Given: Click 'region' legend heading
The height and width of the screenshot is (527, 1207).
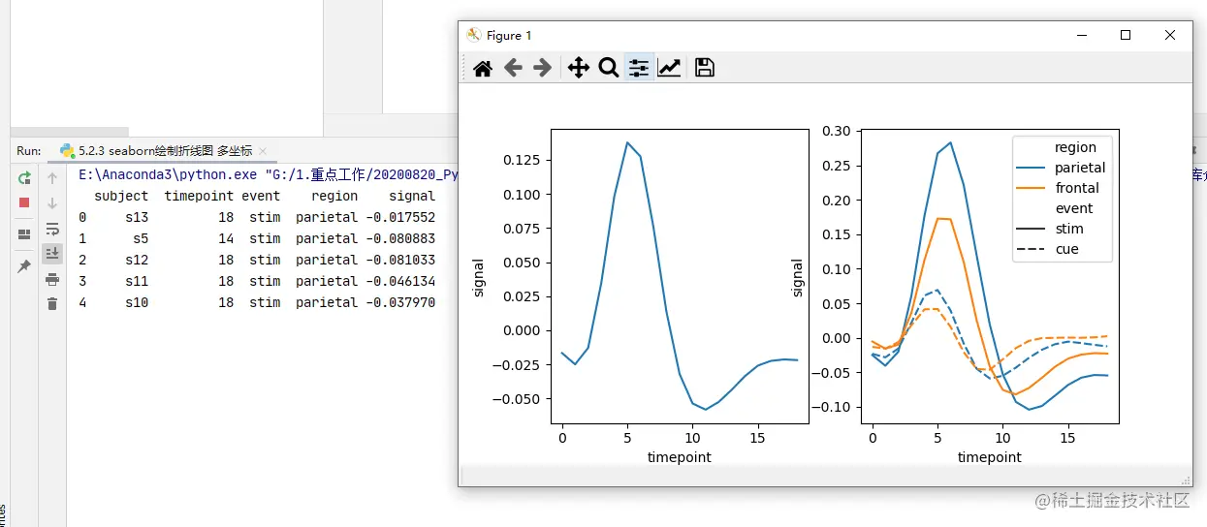Looking at the screenshot, I should pyautogui.click(x=1075, y=147).
